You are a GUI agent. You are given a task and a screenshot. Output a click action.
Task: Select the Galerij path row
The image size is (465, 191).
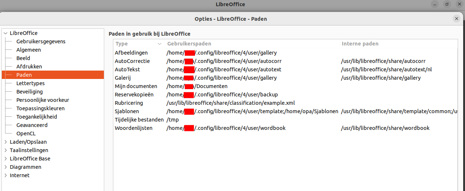pyautogui.click(x=285, y=78)
